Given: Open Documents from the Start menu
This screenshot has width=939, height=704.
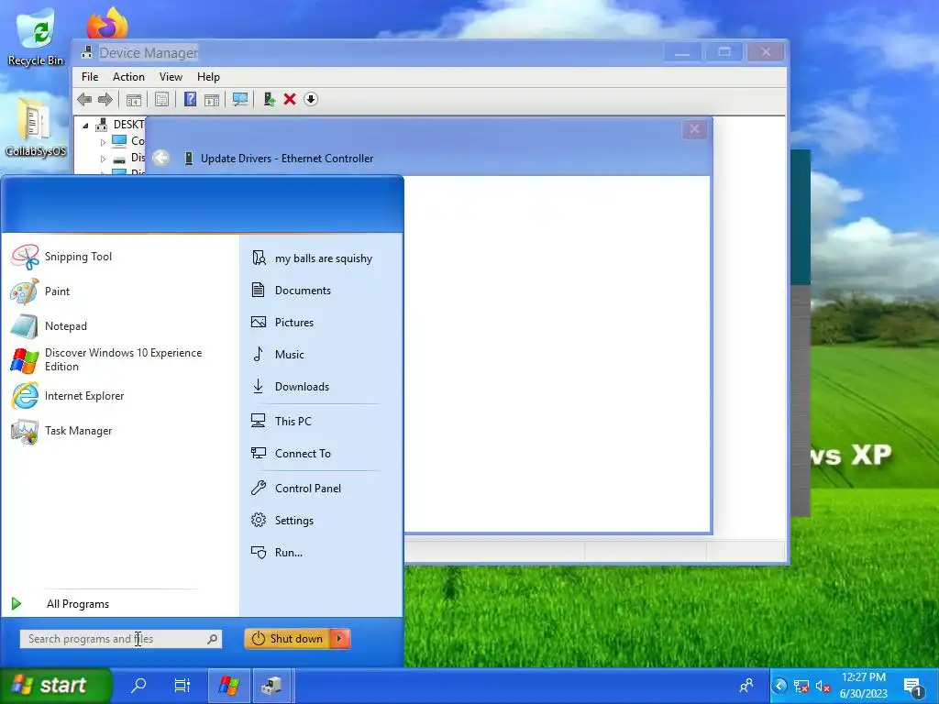Looking at the screenshot, I should point(291,291).
